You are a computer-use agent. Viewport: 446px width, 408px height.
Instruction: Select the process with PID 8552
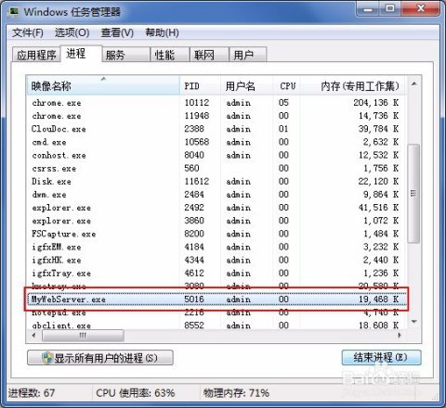(x=216, y=325)
